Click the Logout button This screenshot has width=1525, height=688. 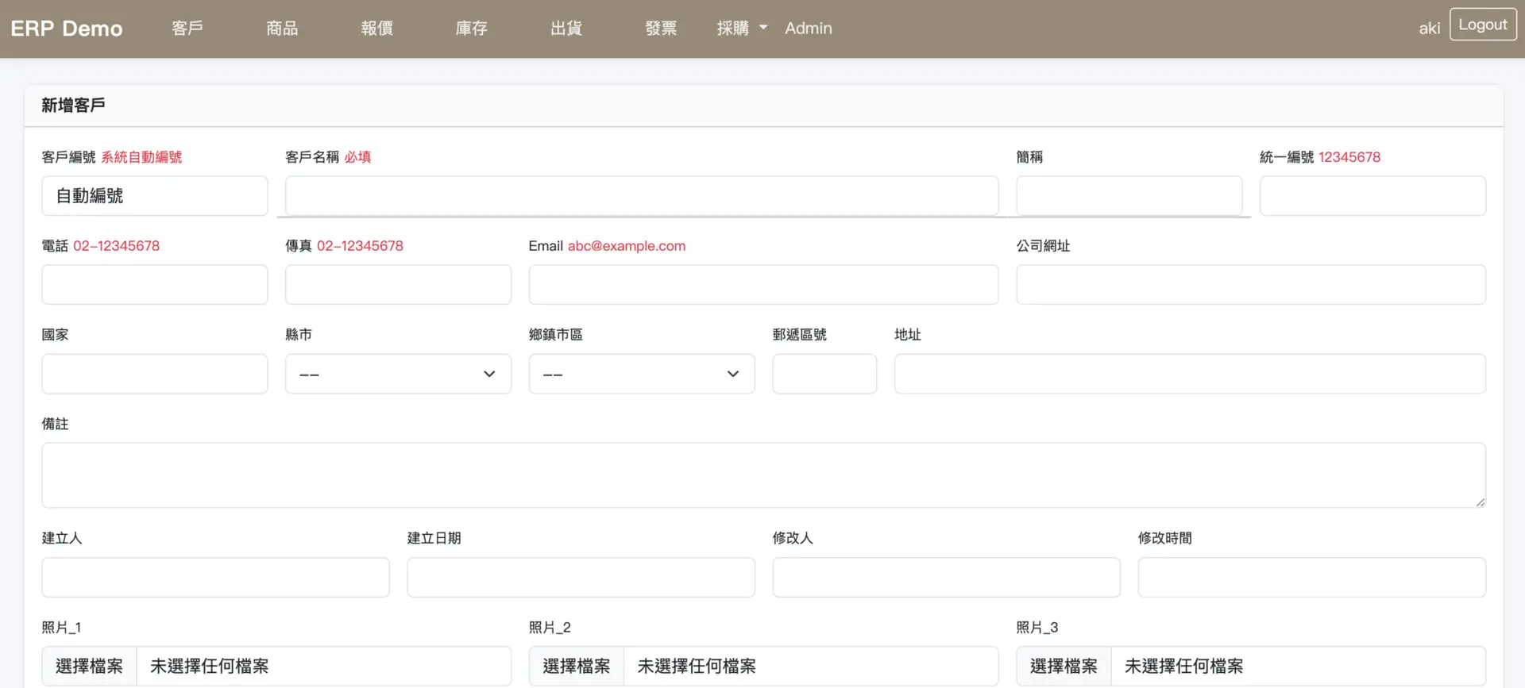[x=1483, y=25]
